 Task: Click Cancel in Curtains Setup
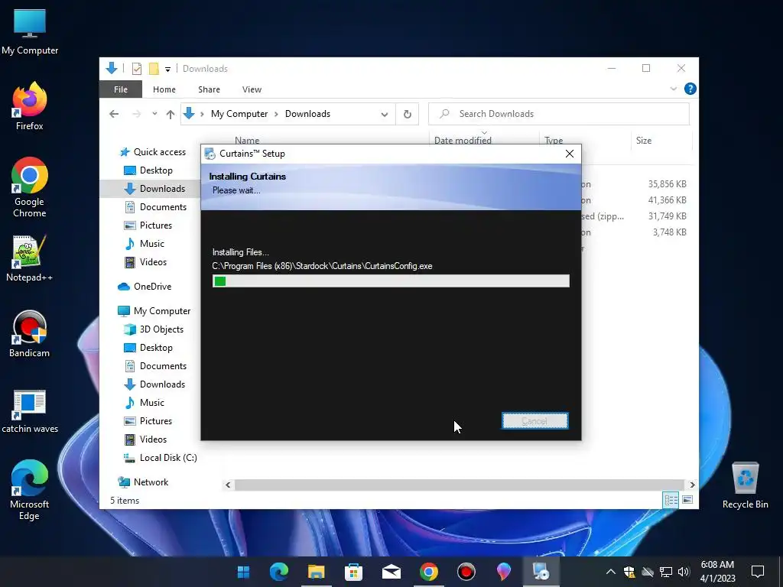(534, 421)
